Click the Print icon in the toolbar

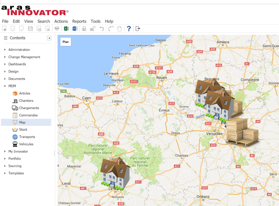pyautogui.click(x=57, y=29)
